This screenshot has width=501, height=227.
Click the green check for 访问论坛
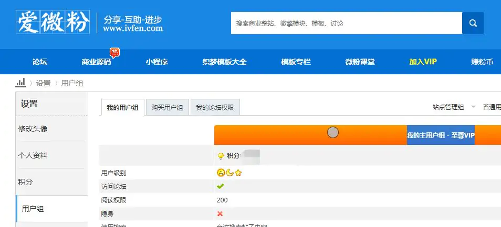[x=220, y=186]
